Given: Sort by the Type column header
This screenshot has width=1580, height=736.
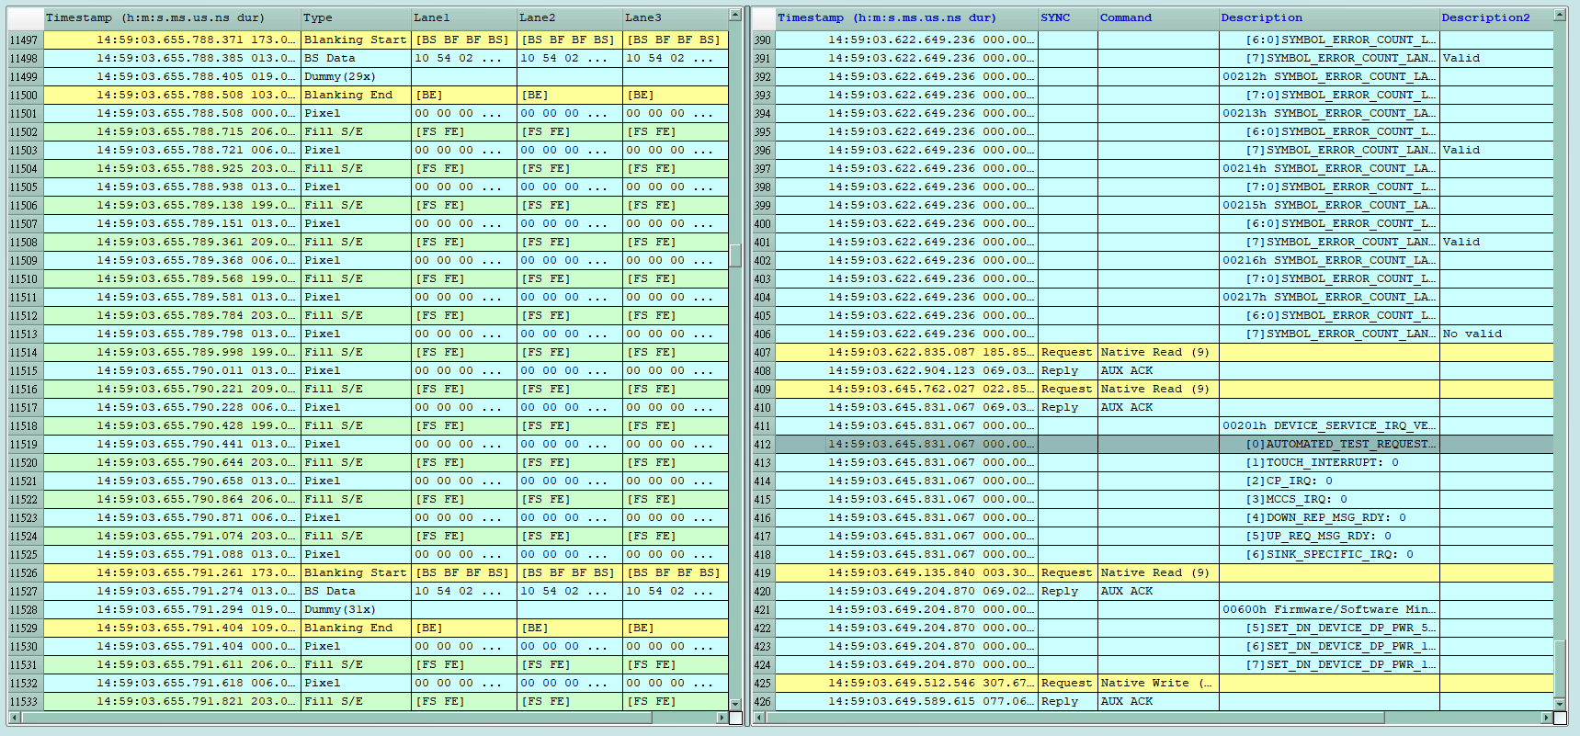Looking at the screenshot, I should coord(356,17).
